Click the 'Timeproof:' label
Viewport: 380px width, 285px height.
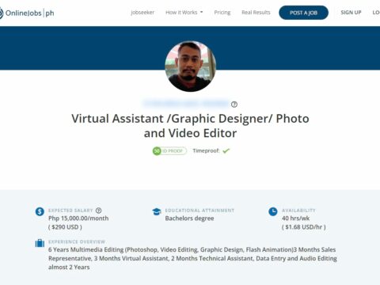coord(206,150)
